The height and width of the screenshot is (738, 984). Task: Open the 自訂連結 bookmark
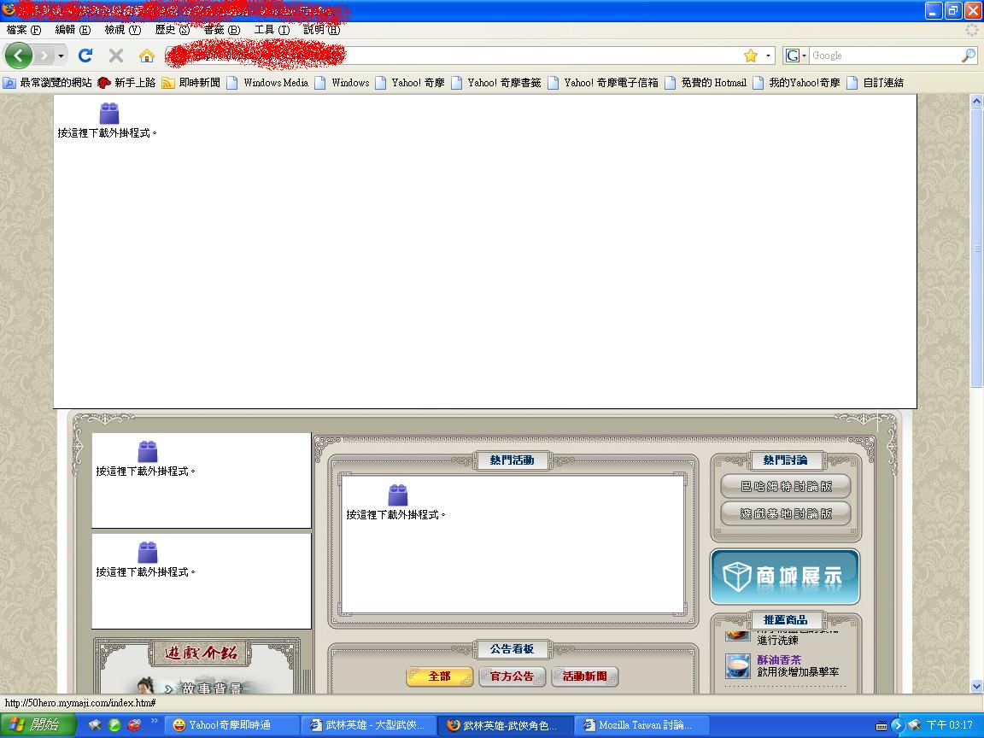point(876,83)
